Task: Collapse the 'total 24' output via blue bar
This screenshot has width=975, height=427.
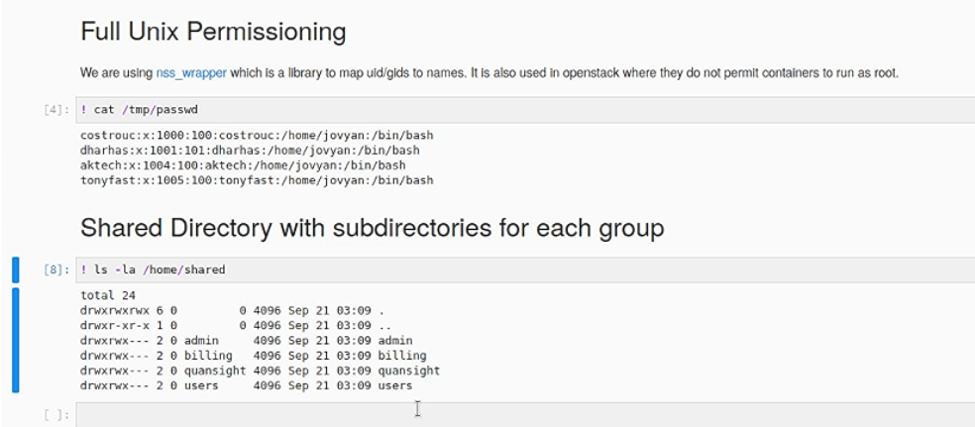Action: point(15,340)
